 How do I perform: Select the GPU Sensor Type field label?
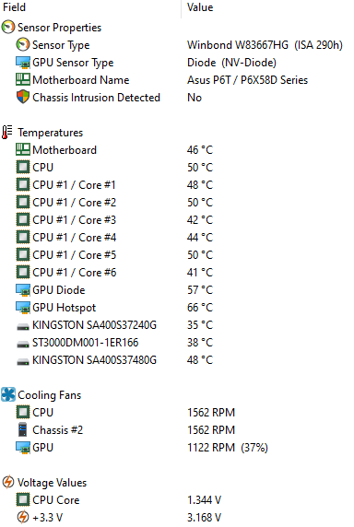[x=73, y=63]
